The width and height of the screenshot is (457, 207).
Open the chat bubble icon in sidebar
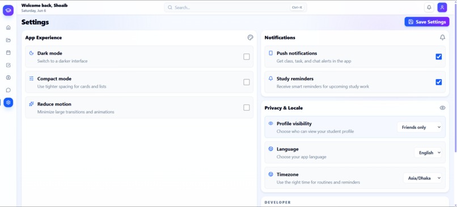click(x=8, y=90)
